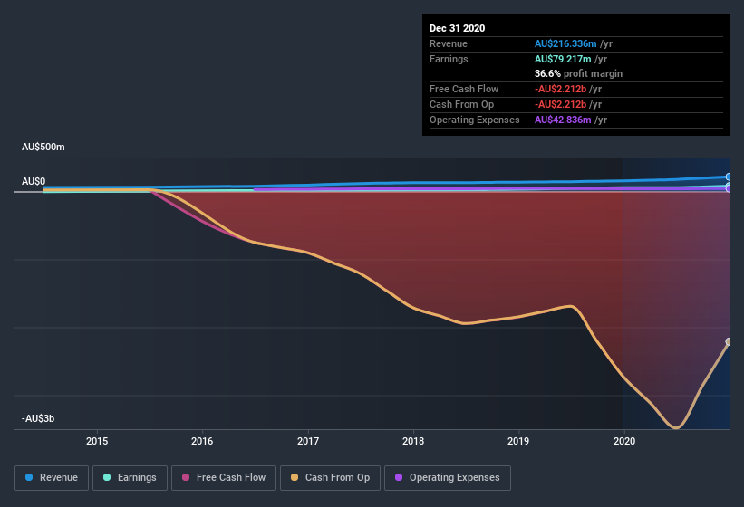Toggle Cash From Op series in legend
The width and height of the screenshot is (744, 507).
(x=331, y=477)
